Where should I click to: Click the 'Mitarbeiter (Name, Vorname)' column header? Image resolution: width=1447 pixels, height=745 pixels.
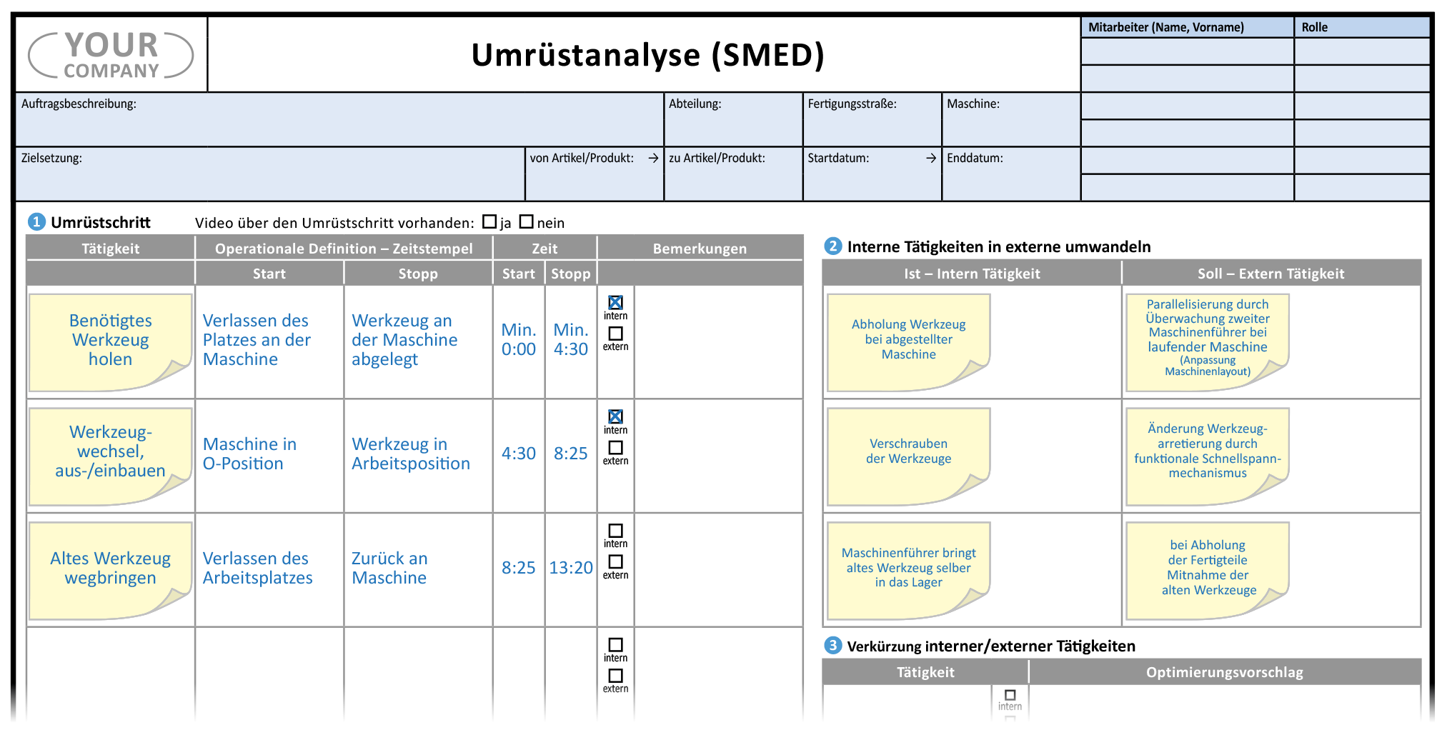1187,27
